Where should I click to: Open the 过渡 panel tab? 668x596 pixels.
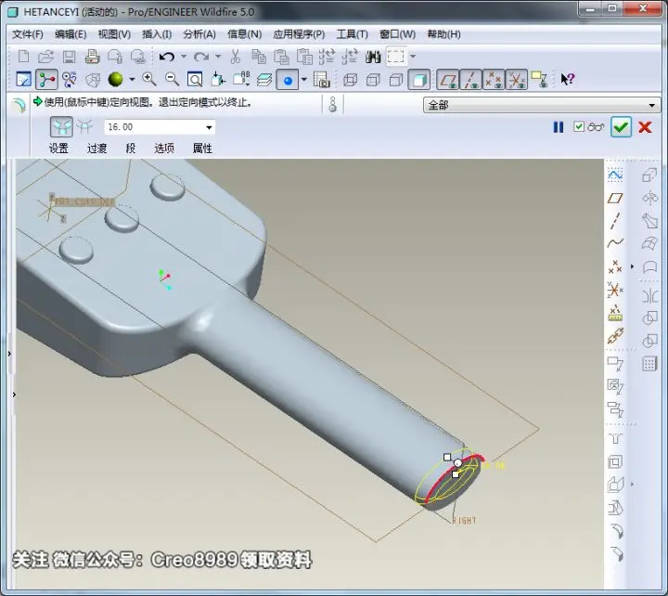coord(96,149)
